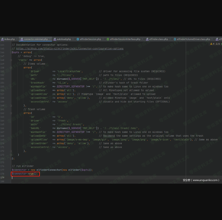Click the autoload.php file icon in tab
The width and height of the screenshot is (222, 220).
point(55,39)
